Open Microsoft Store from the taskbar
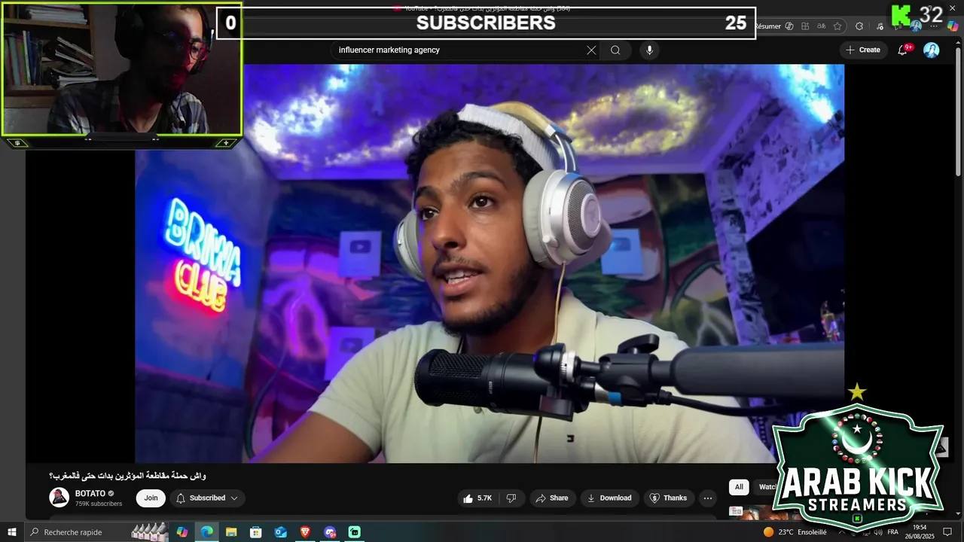Viewport: 964px width, 542px height. 256,532
